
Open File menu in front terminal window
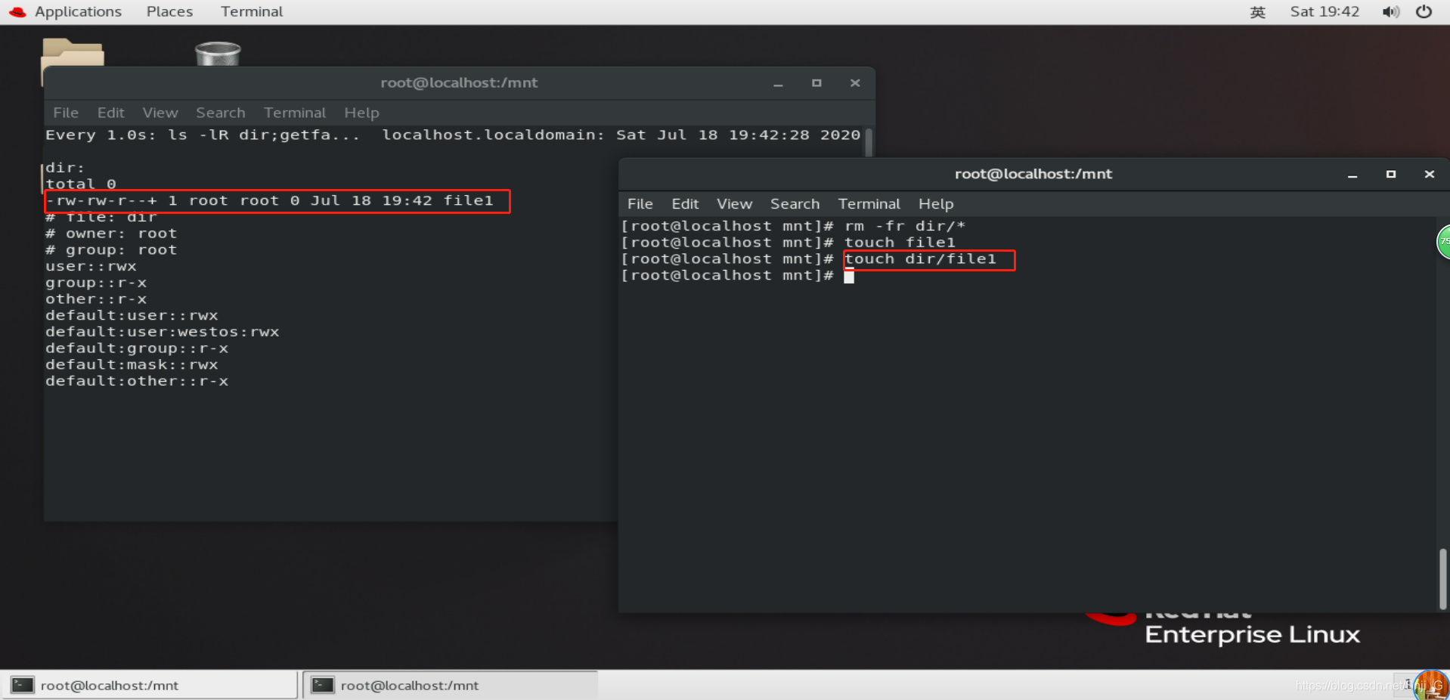640,204
